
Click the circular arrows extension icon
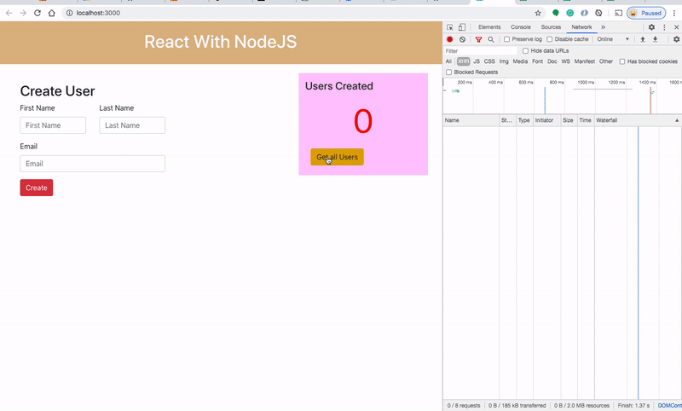pos(598,13)
